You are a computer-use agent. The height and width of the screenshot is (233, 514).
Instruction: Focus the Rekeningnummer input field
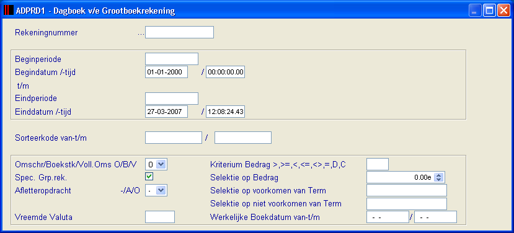179,32
